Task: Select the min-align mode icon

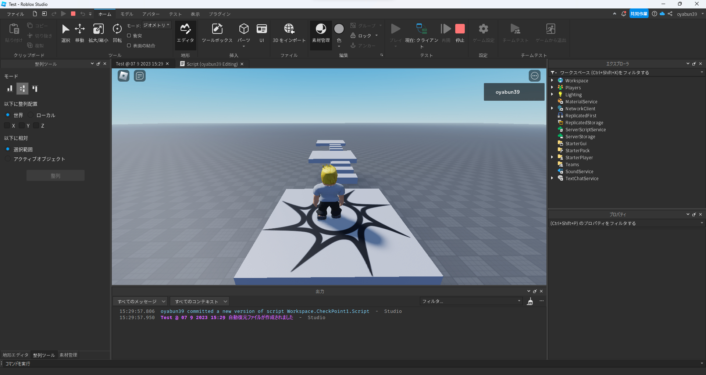Action: 10,89
